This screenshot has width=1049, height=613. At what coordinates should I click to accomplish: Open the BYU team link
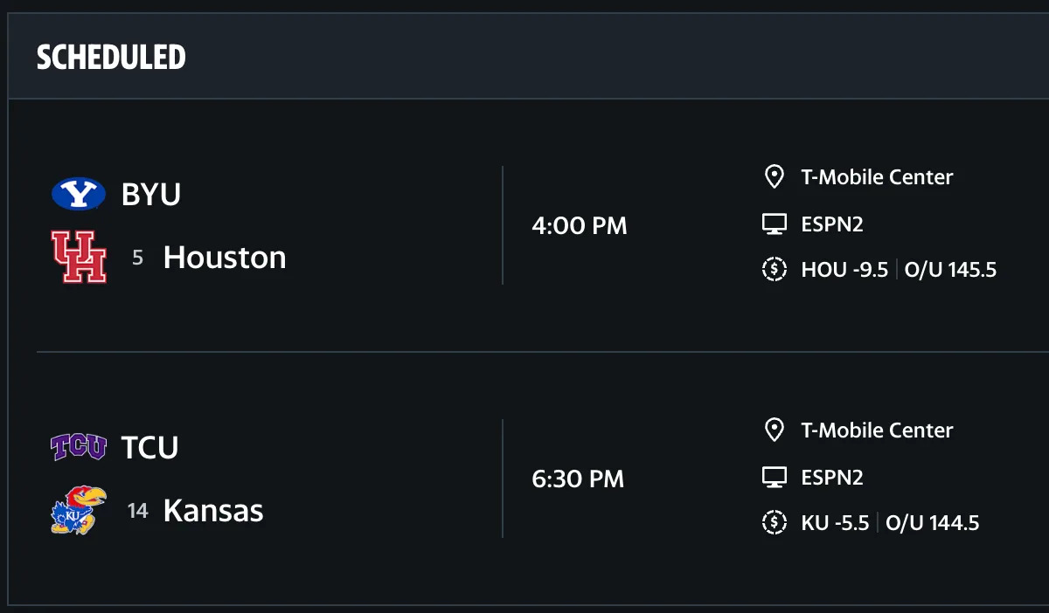tap(151, 195)
